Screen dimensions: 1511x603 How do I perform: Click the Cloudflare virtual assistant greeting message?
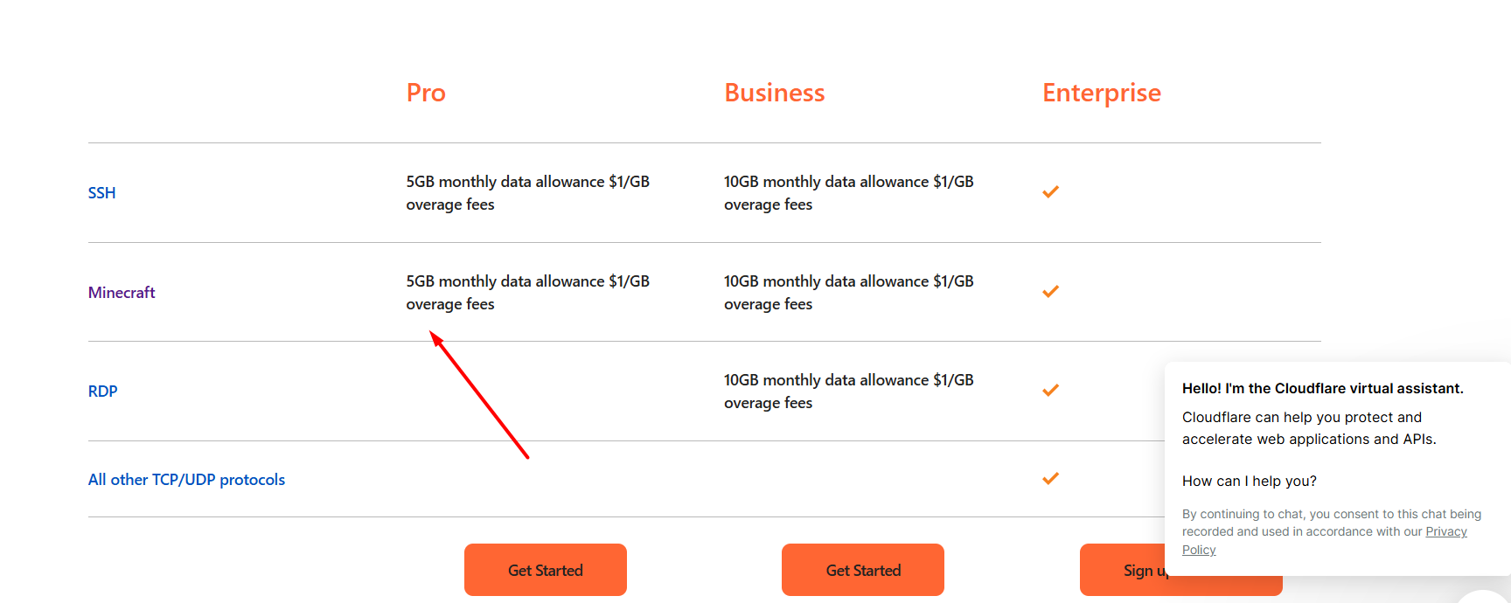pyautogui.click(x=1323, y=389)
